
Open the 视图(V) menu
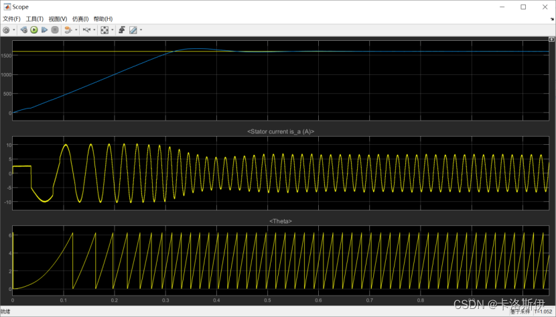(x=58, y=19)
